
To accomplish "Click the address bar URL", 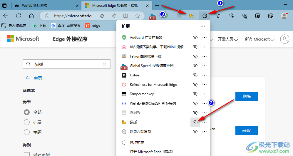I will pyautogui.click(x=74, y=16).
